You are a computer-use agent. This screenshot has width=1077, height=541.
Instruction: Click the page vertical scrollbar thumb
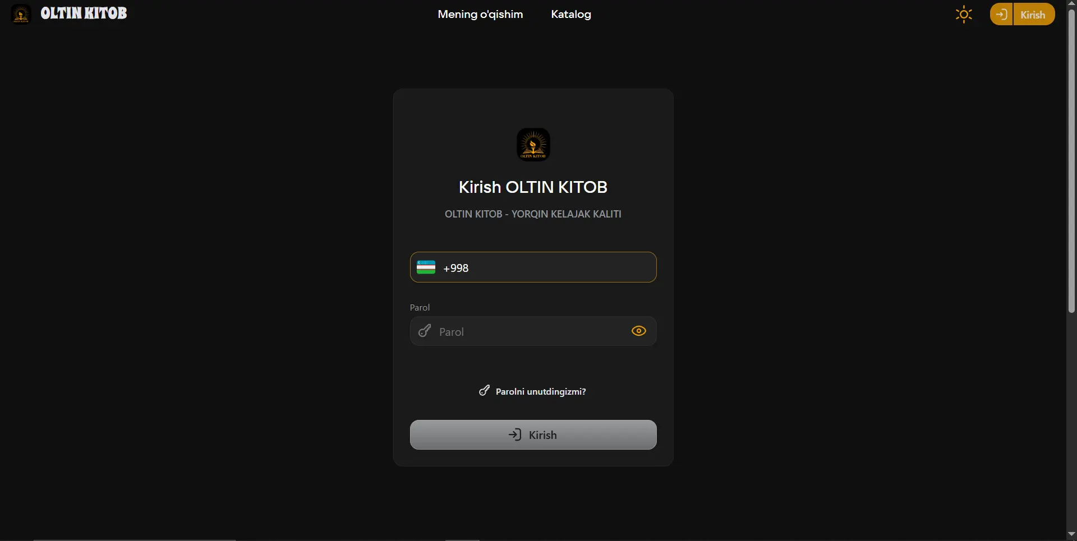click(x=1071, y=161)
